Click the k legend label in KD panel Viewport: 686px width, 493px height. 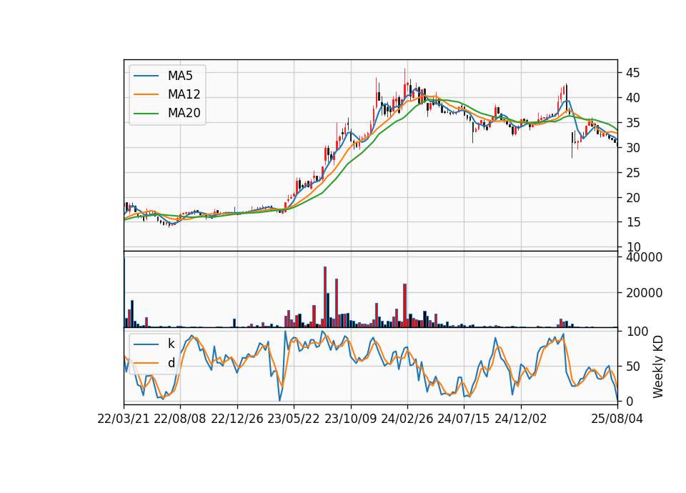171,344
